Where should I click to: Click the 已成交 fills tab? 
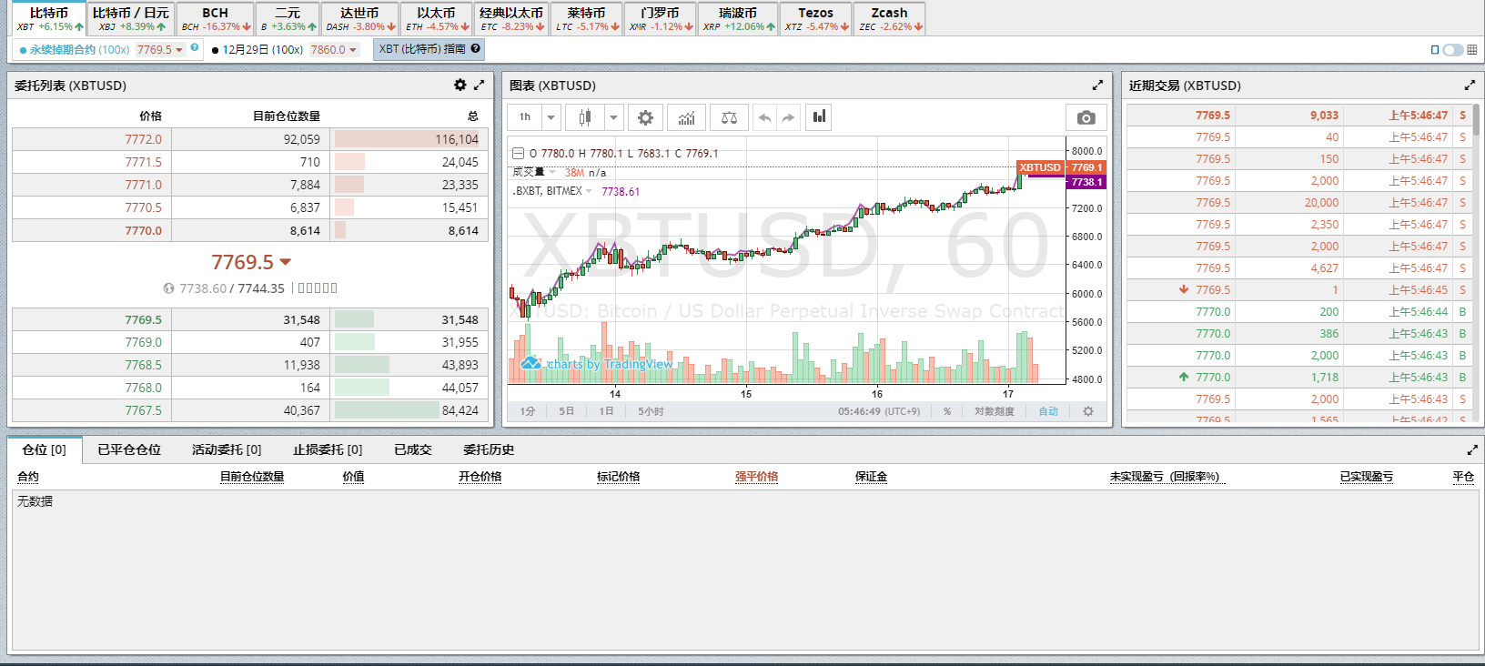(x=413, y=449)
